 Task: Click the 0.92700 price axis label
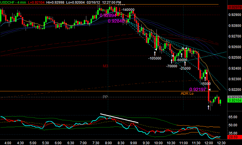tap(235, 36)
